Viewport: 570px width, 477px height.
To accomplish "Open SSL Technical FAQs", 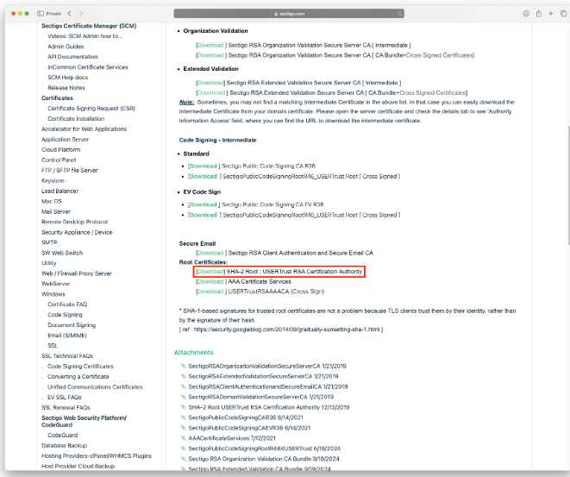I will coord(67,356).
